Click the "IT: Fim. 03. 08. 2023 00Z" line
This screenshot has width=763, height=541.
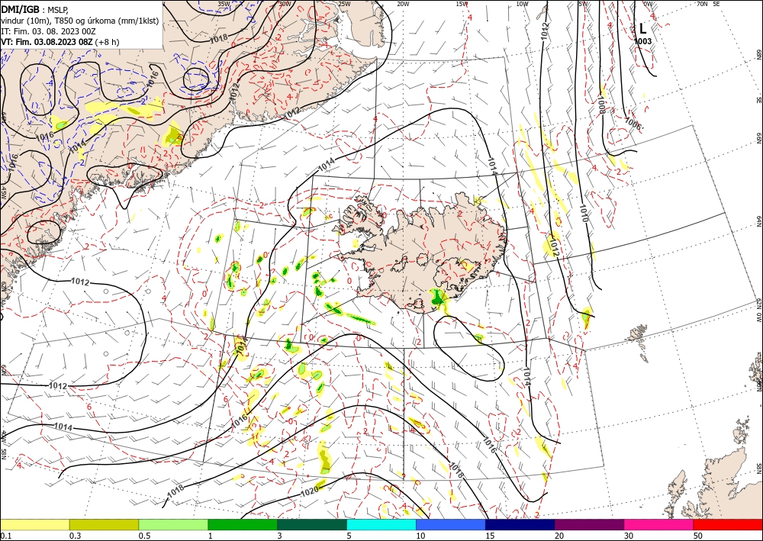pos(48,31)
